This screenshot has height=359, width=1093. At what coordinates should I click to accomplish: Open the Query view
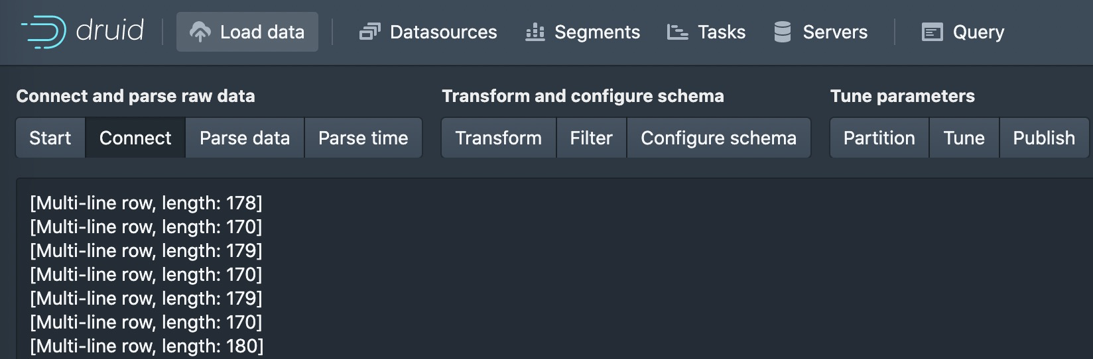(978, 32)
